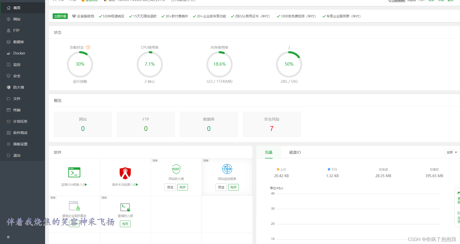Click the green 立即升级 button

tap(60, 16)
